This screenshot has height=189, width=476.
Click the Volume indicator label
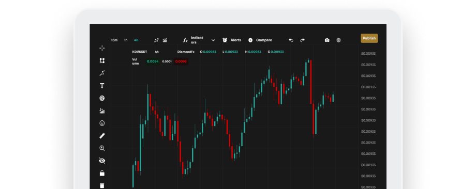click(135, 61)
